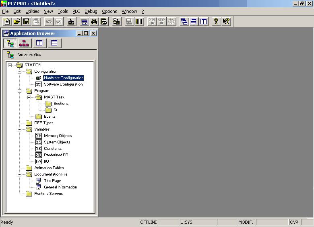Select the Events folder

[50, 117]
